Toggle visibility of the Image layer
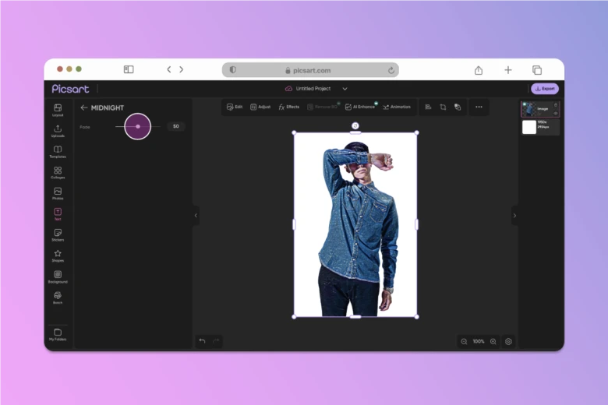 [556, 114]
